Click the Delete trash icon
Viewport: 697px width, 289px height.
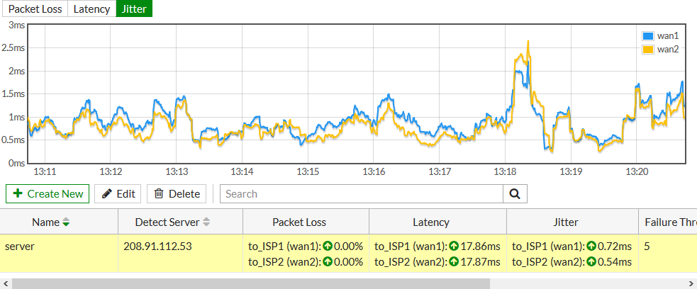[x=159, y=193]
